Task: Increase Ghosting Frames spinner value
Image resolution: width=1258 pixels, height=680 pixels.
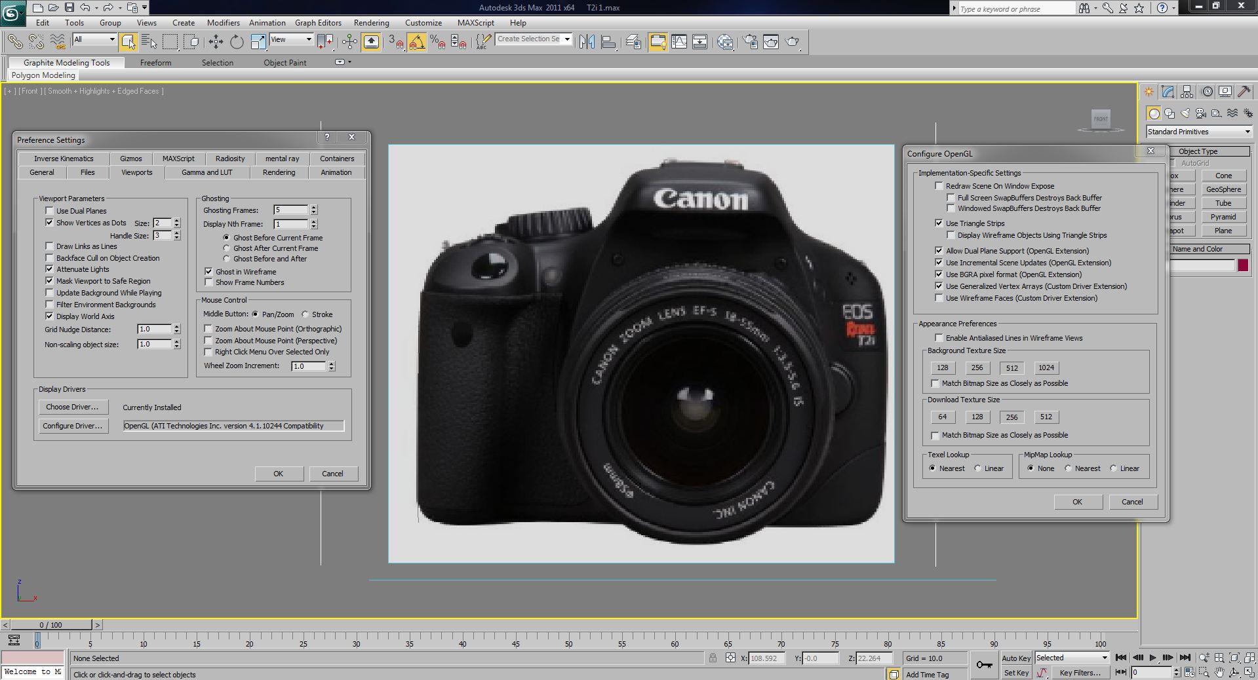Action: (x=314, y=208)
